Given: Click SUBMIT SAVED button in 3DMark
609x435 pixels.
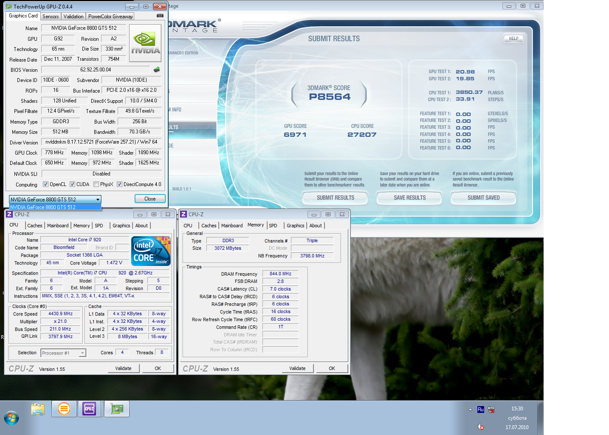Looking at the screenshot, I should pyautogui.click(x=483, y=198).
